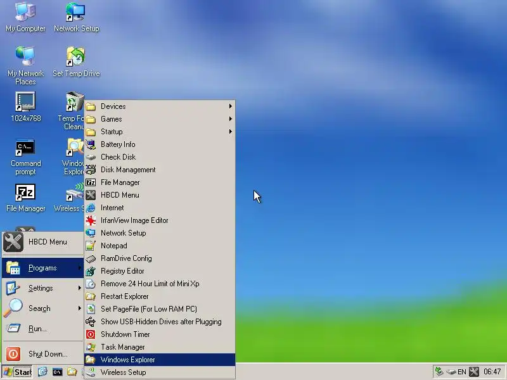Choose Run... in Start menu
The height and width of the screenshot is (380, 507).
pyautogui.click(x=42, y=329)
